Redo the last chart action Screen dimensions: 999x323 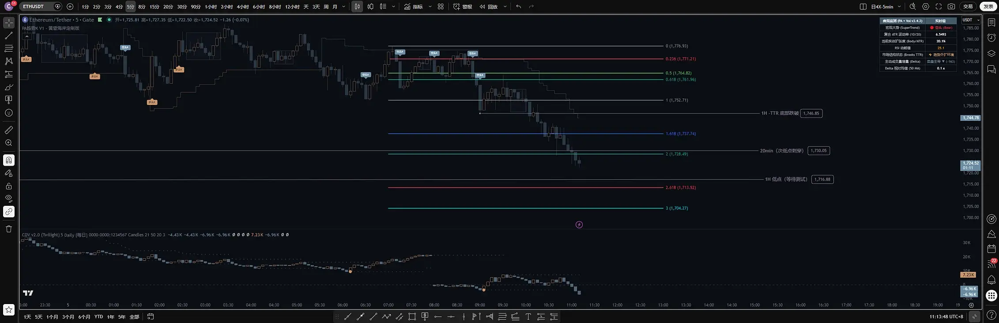532,7
